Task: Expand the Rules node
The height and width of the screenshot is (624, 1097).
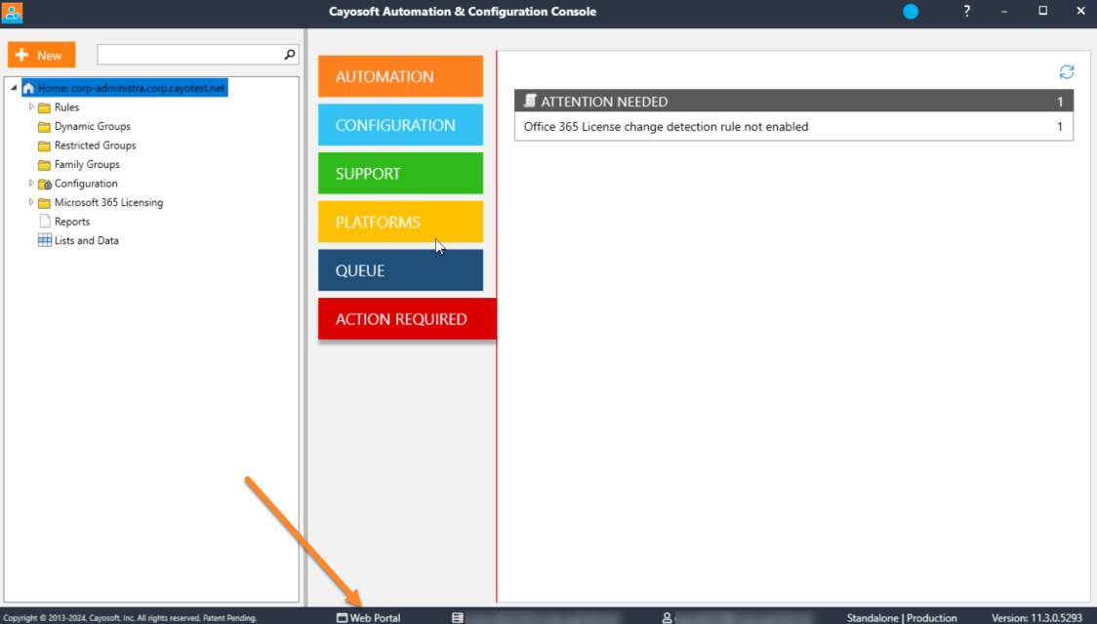Action: coord(31,106)
